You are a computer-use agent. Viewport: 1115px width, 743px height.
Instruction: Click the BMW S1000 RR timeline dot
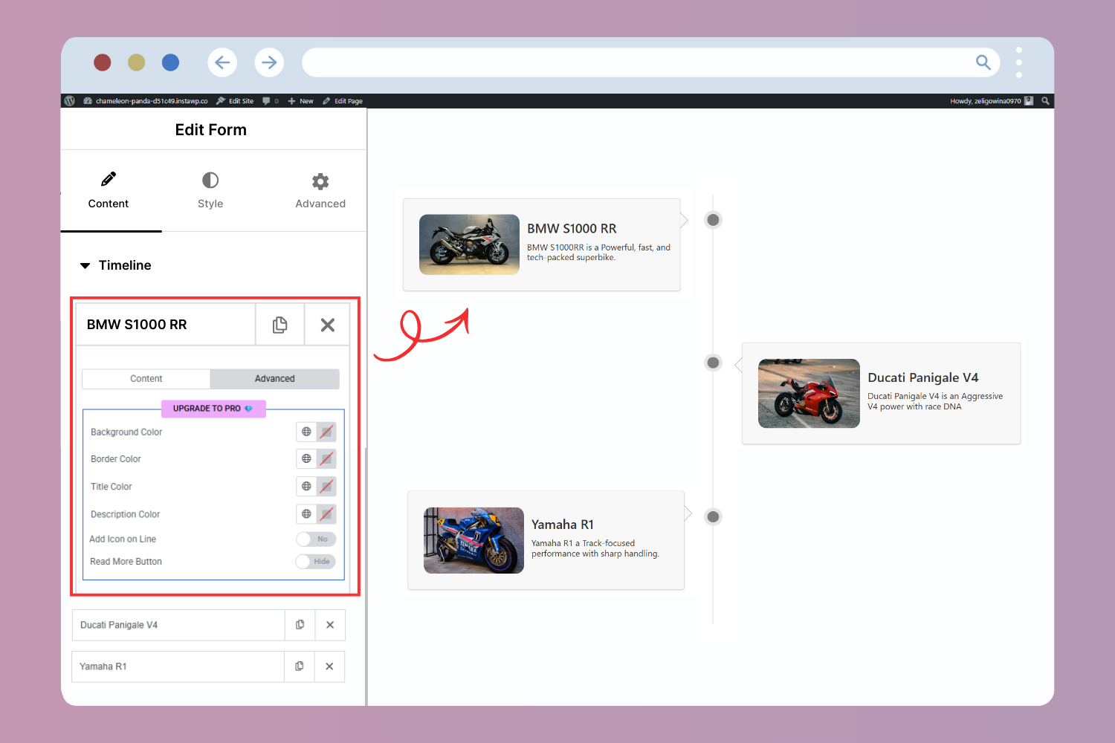(713, 220)
